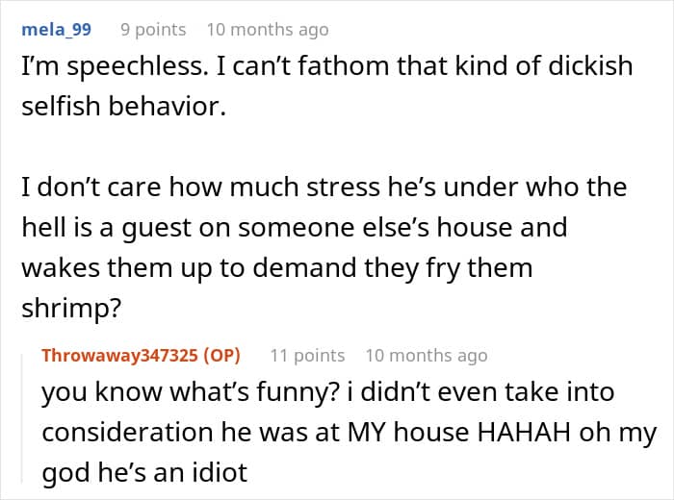The height and width of the screenshot is (500, 674).
Task: Click the sentence starting "I'm speechless"
Action: (116, 66)
